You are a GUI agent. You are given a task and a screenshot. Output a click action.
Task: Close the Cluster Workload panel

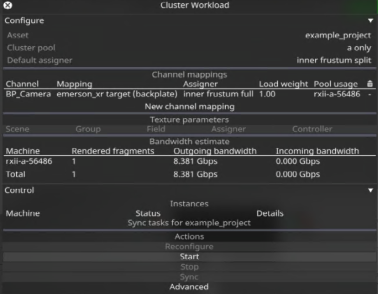[8, 5]
